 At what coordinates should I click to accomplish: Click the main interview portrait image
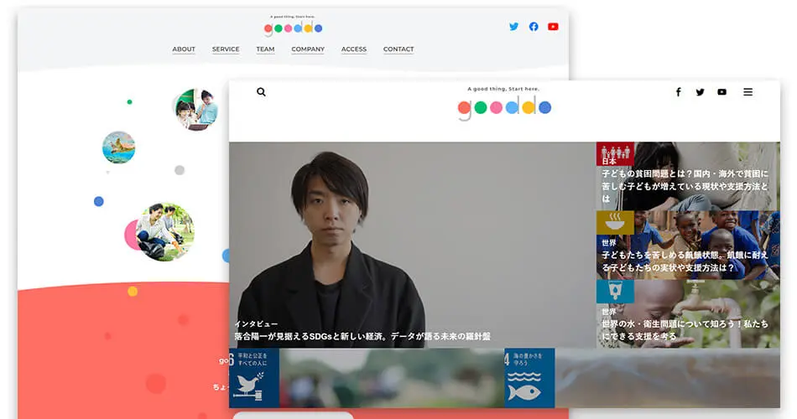point(412,245)
